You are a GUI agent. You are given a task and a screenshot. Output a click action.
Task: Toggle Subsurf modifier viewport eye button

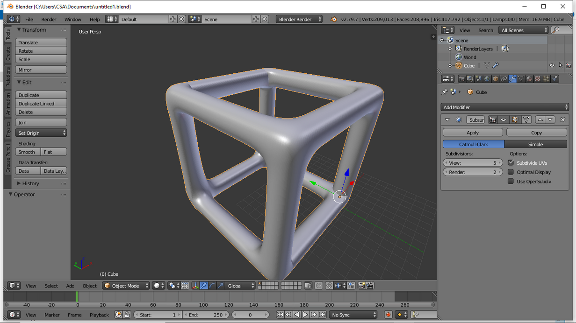pyautogui.click(x=504, y=120)
